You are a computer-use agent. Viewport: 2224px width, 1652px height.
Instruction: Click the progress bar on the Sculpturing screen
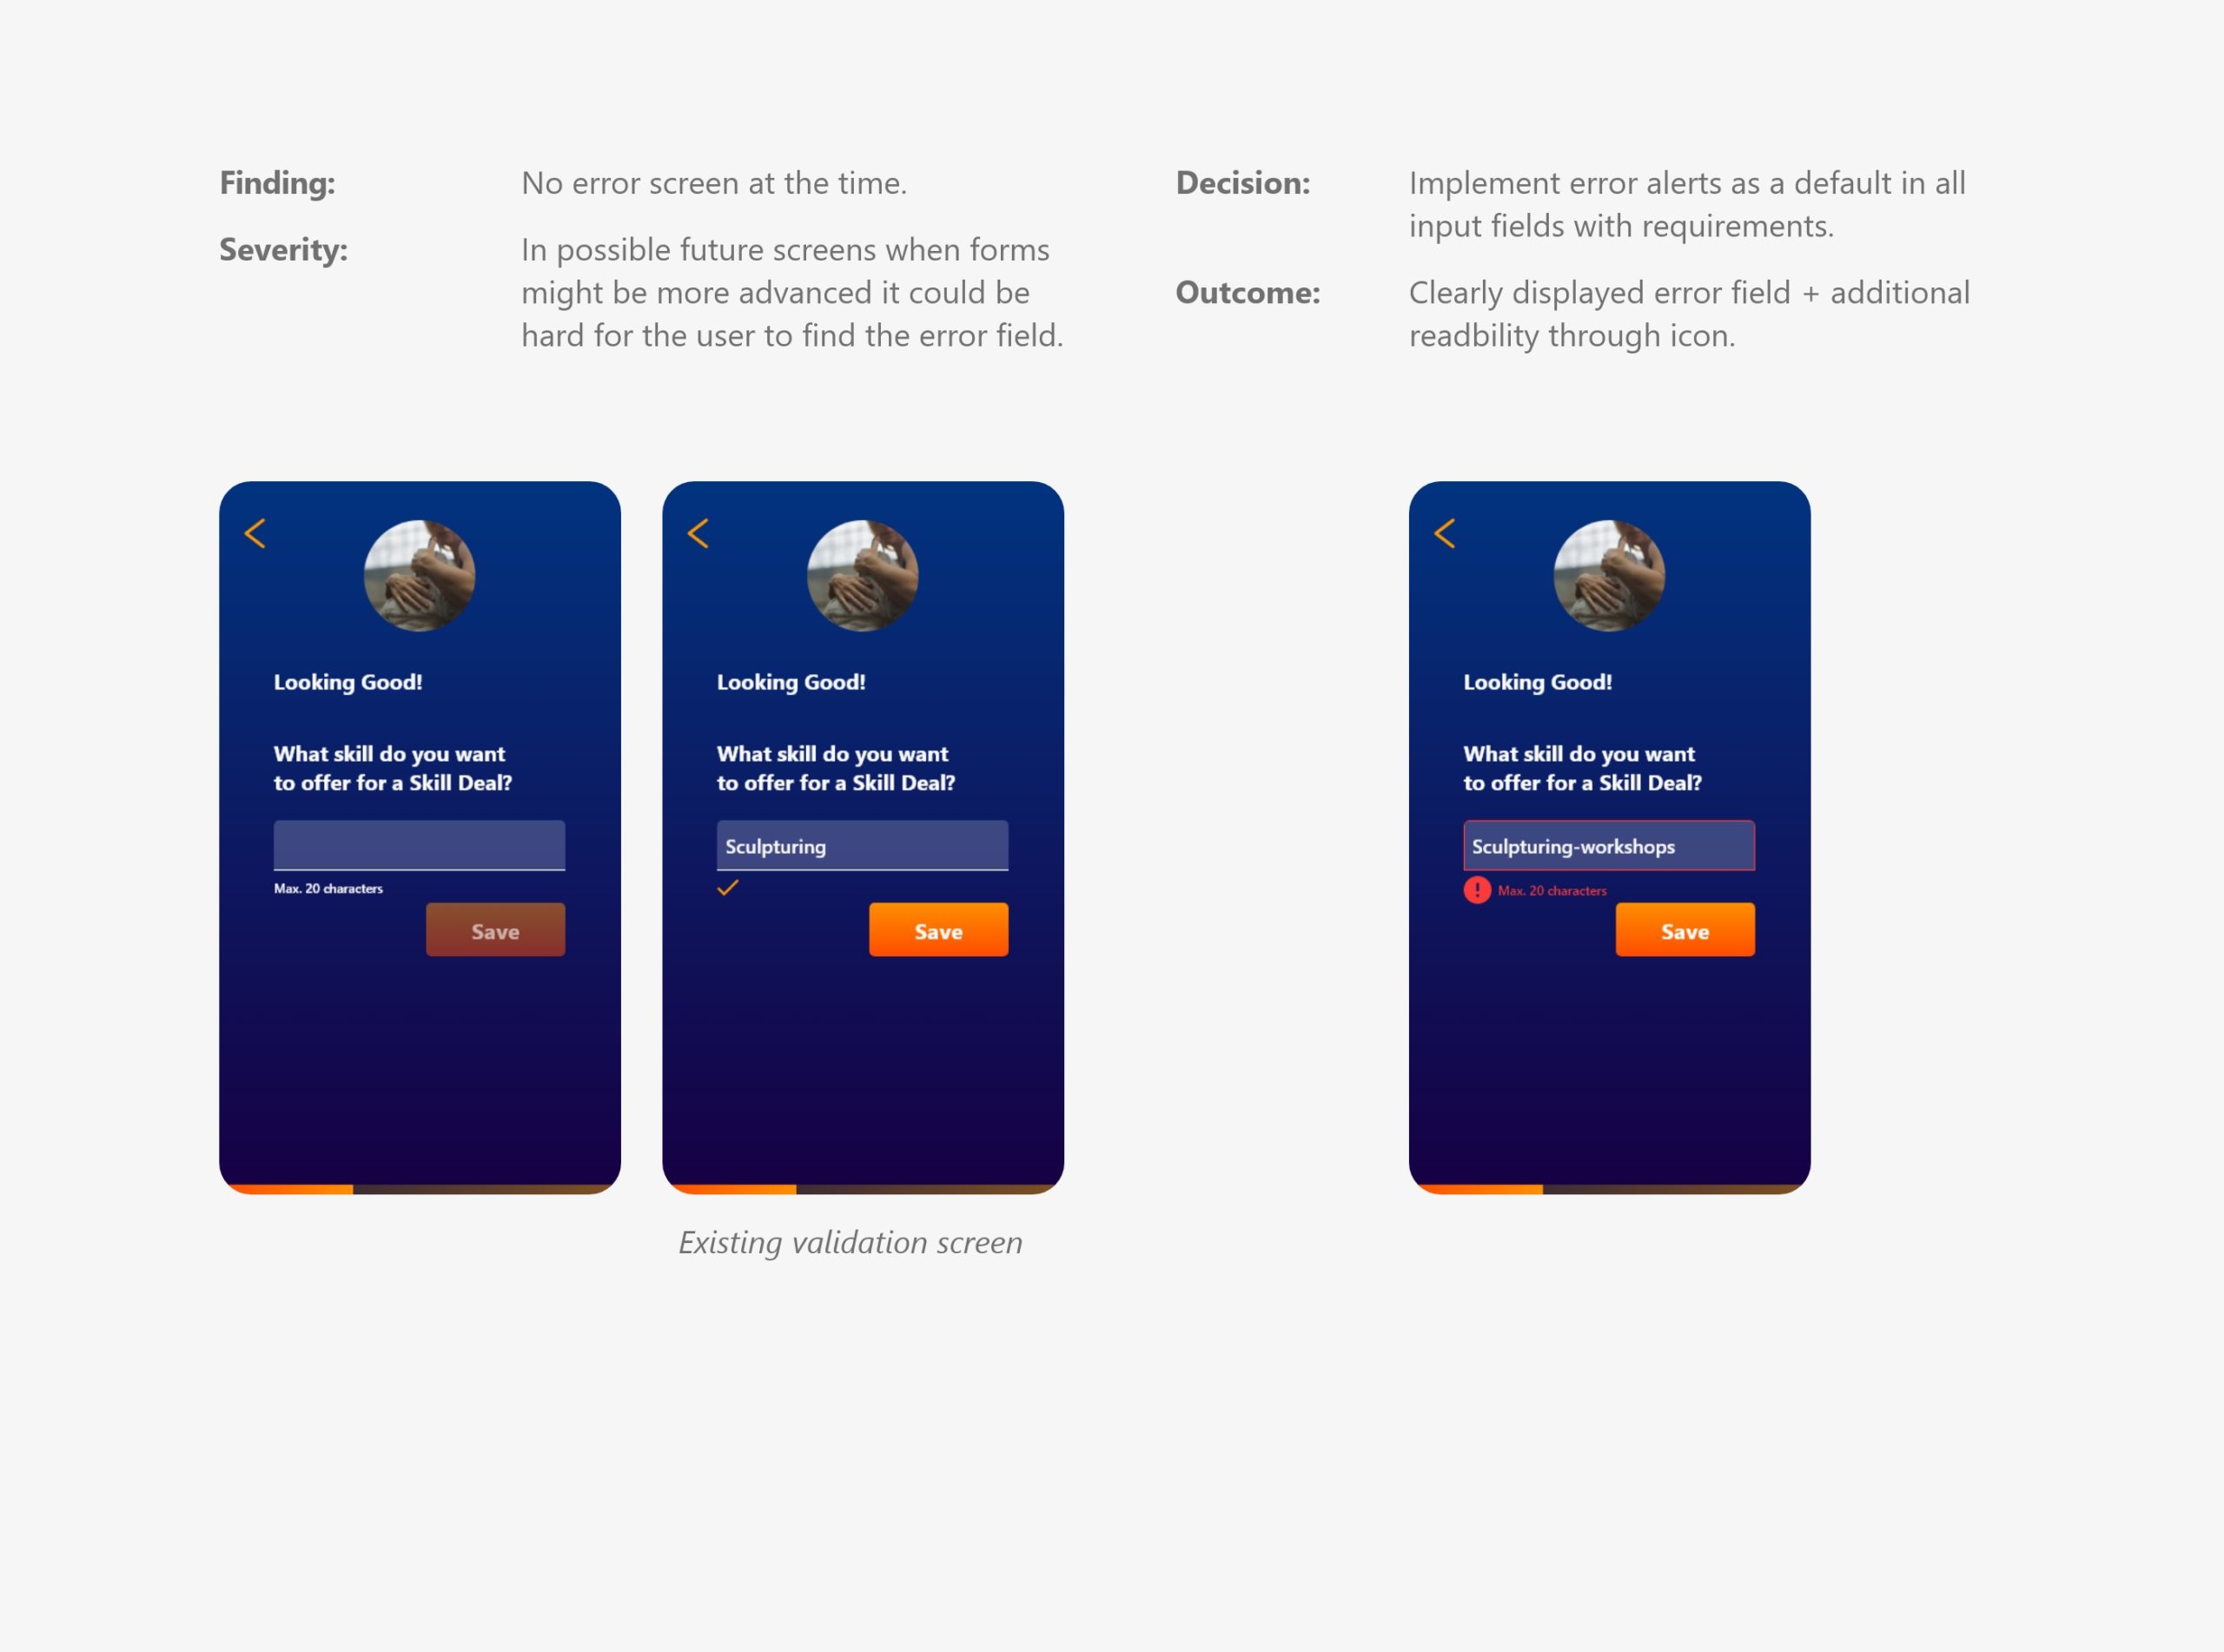coord(863,1189)
